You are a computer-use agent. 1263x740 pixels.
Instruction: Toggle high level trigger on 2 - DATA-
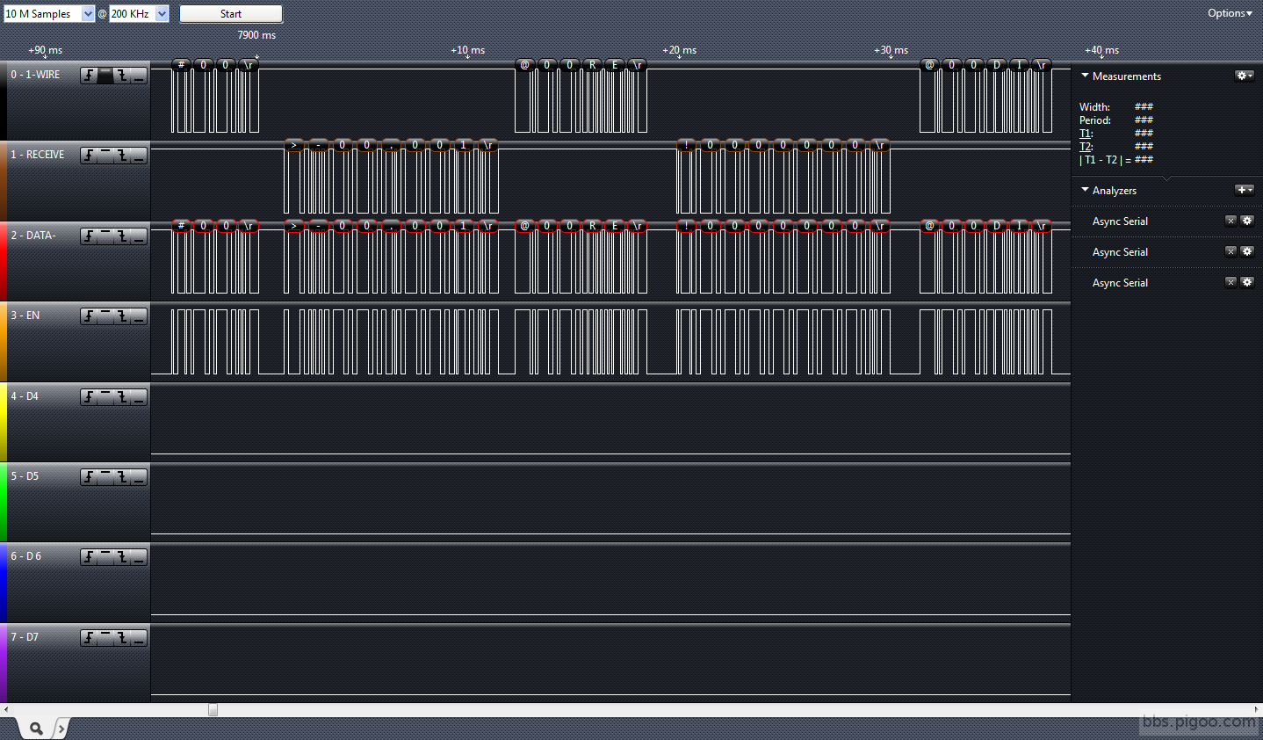[105, 236]
